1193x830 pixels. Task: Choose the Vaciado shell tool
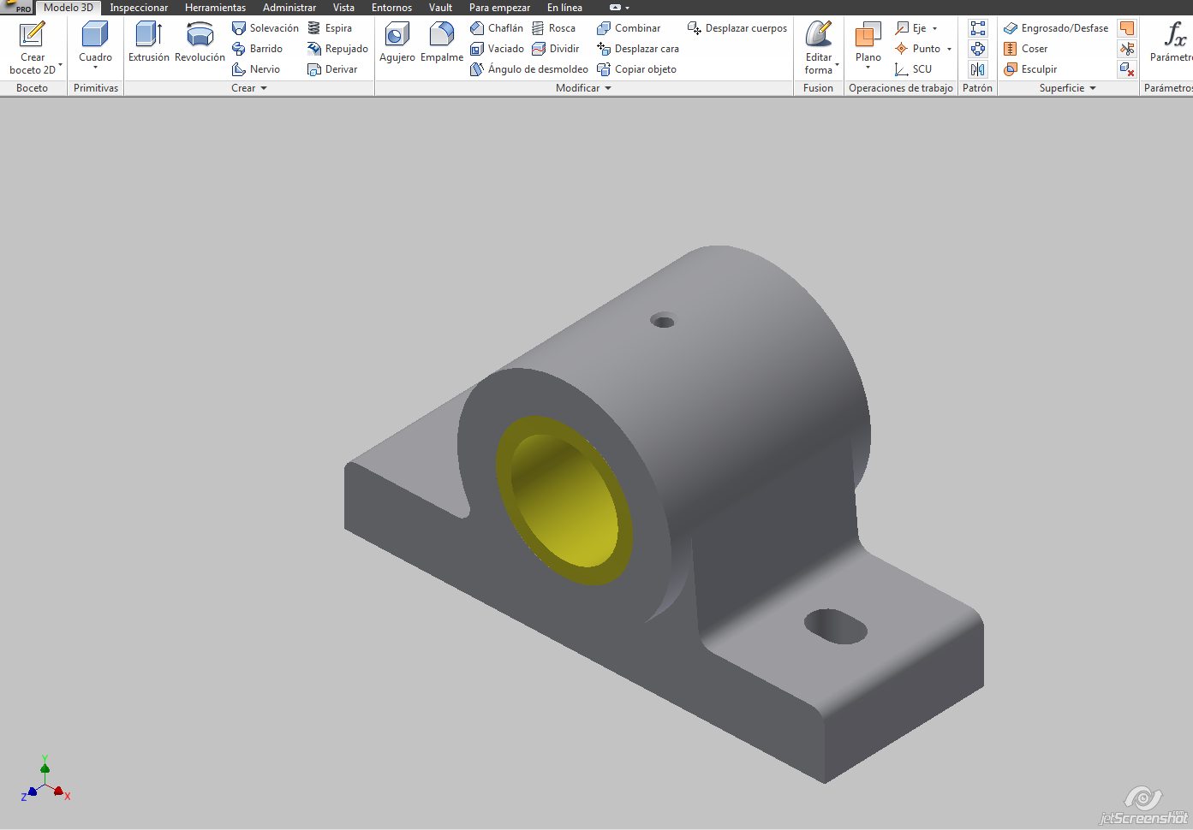click(x=497, y=49)
